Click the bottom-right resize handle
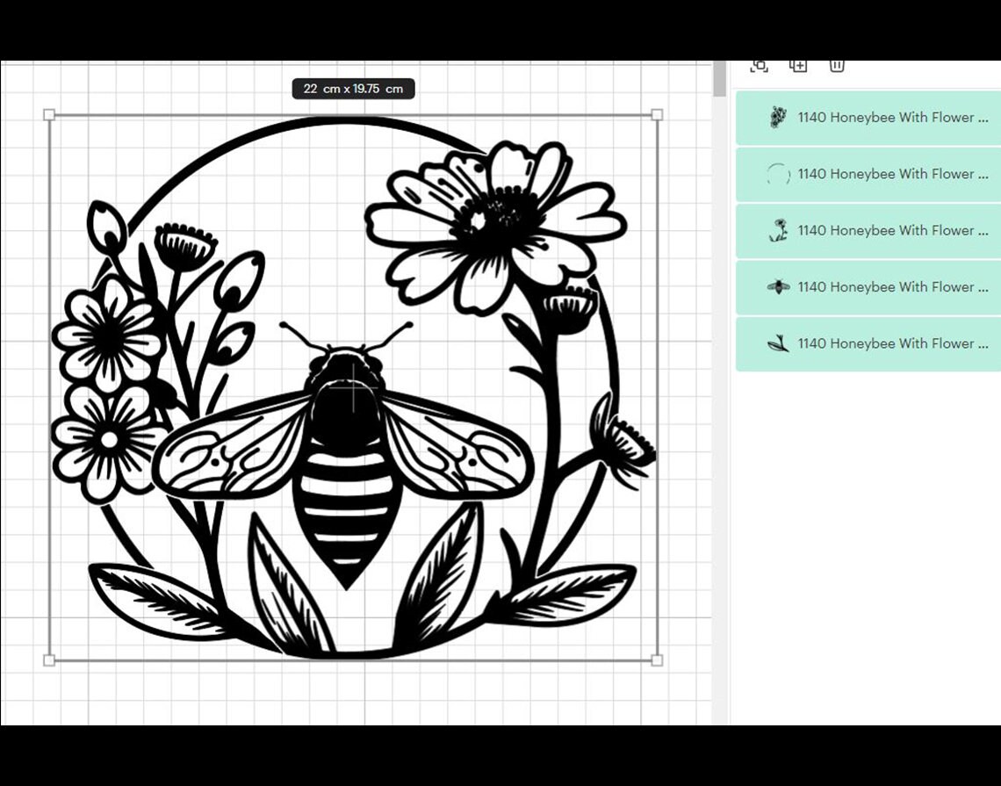Image resolution: width=1001 pixels, height=786 pixels. pyautogui.click(x=657, y=659)
